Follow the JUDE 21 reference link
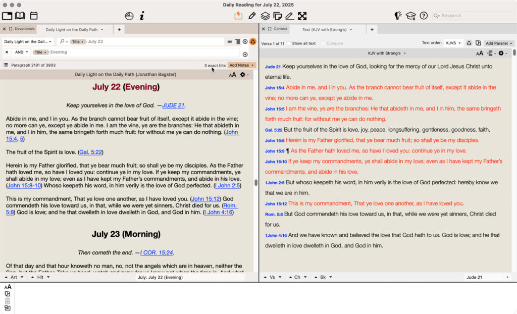Viewport: 517px width, 314px height. coord(173,106)
